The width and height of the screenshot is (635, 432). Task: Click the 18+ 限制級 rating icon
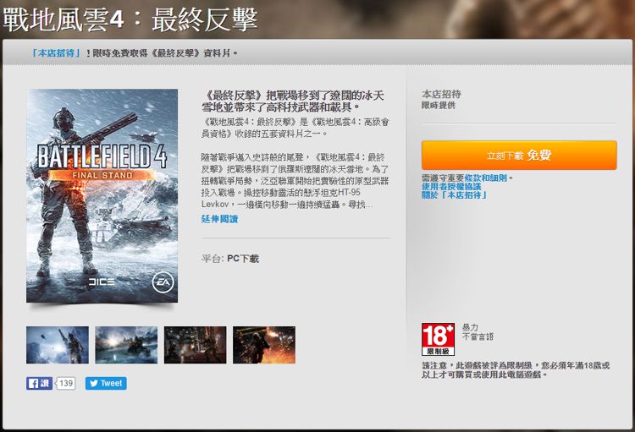tap(438, 339)
